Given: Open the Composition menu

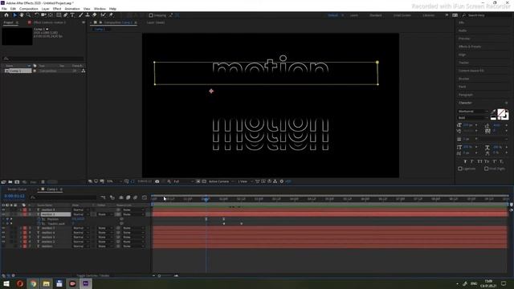Looking at the screenshot, I should 29,9.
